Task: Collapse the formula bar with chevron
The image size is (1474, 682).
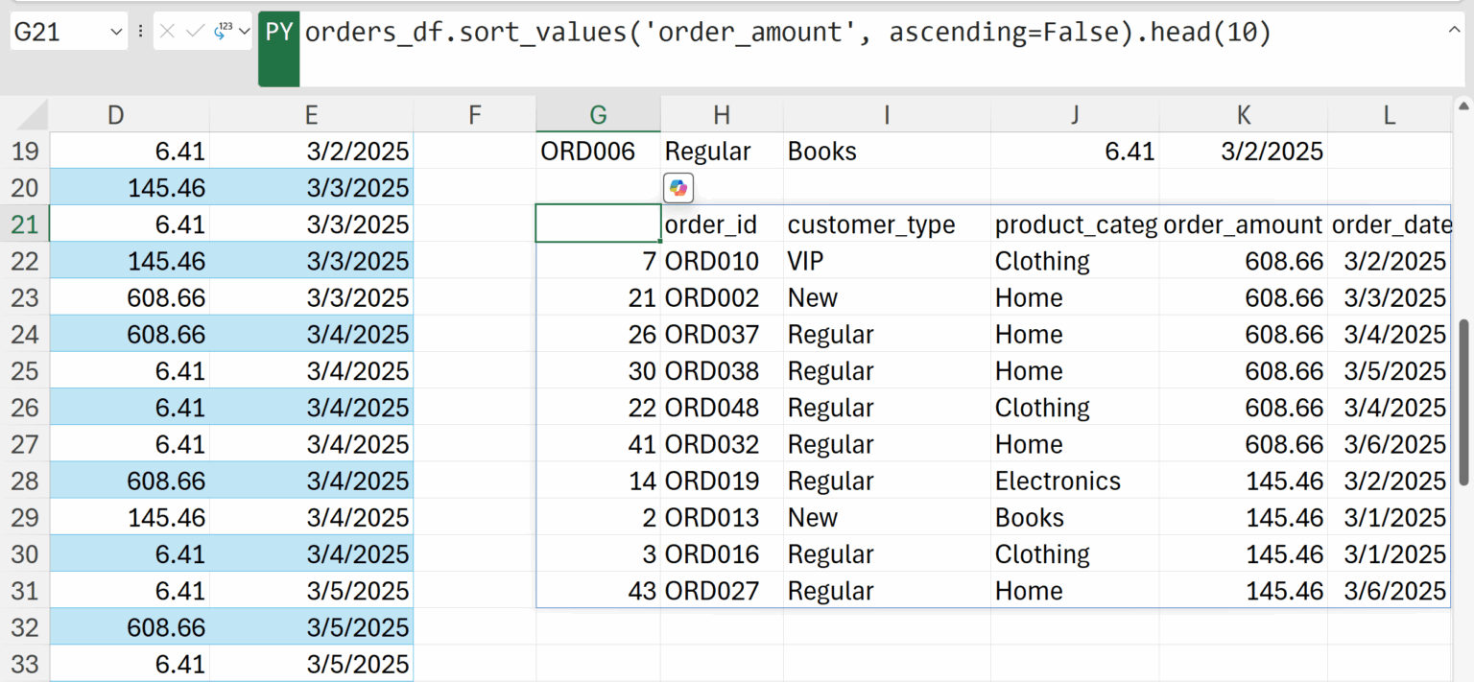Action: coord(1455,30)
